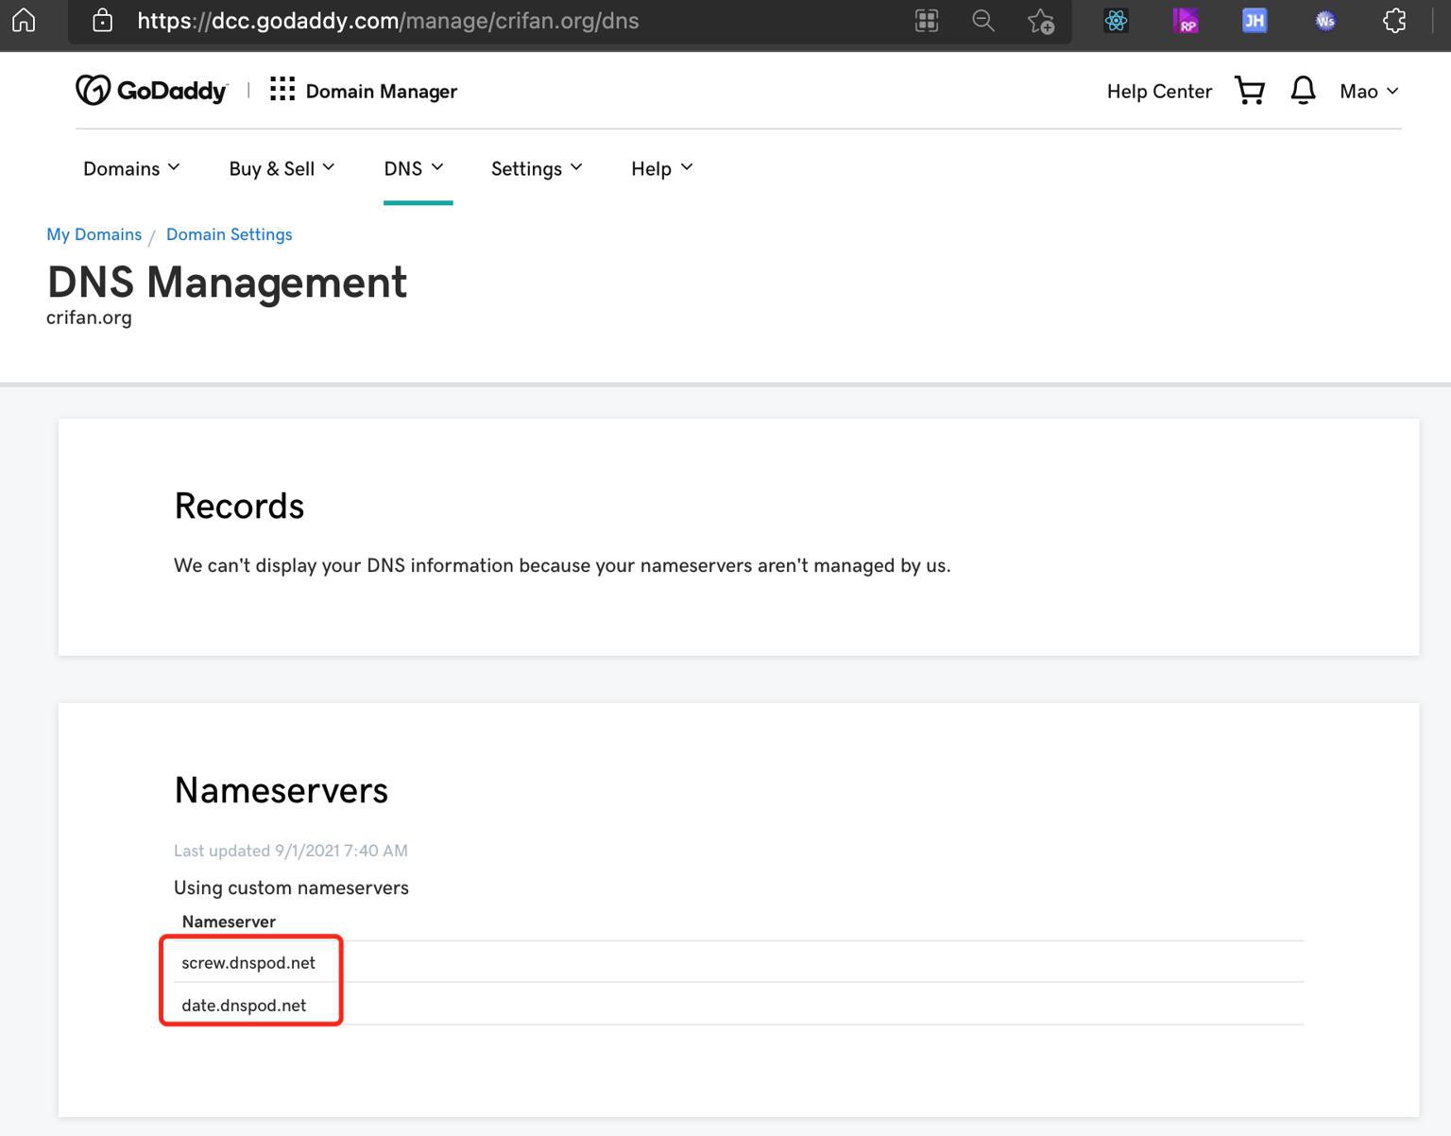Image resolution: width=1451 pixels, height=1136 pixels.
Task: Click the GoDaddy logo
Action: [151, 91]
